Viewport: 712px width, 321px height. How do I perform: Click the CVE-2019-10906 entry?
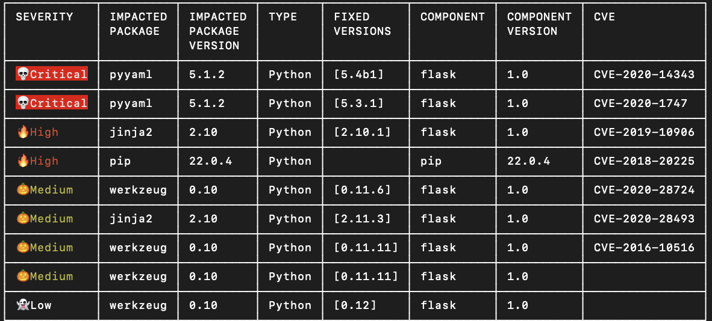click(x=644, y=132)
